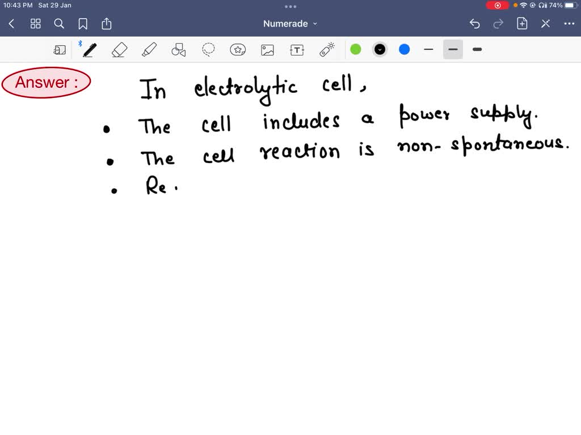
Task: Insert an image from the toolbar
Action: [x=267, y=49]
